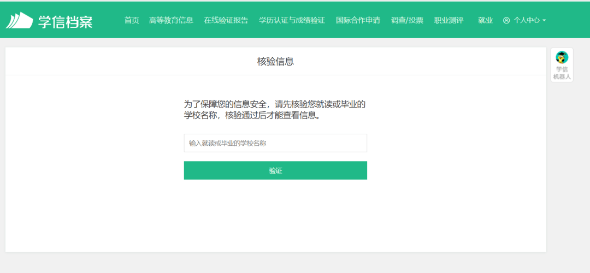Focus the 输入就读或毕业的学校名称 input field
The image size is (590, 273).
(275, 143)
